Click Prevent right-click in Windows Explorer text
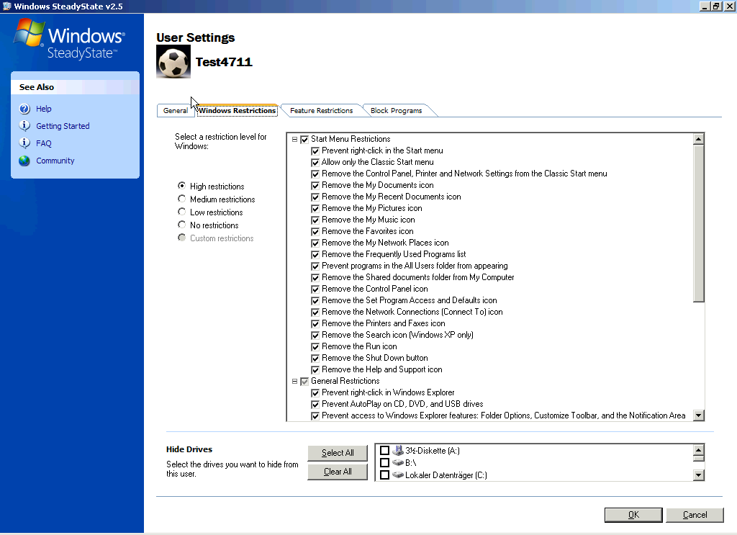This screenshot has height=535, width=737. (388, 392)
